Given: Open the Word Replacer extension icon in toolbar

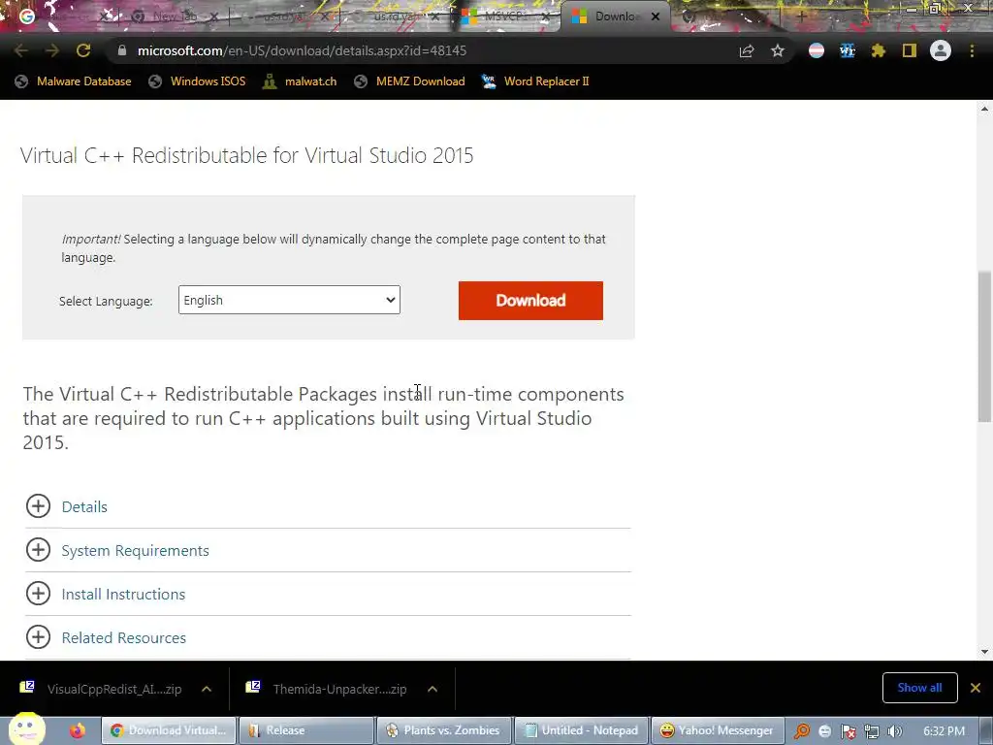Looking at the screenshot, I should [848, 50].
